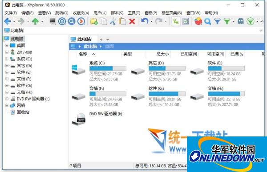The image size is (267, 172).
Task: Expand the 网络 tree node
Action: pyautogui.click(x=7, y=105)
